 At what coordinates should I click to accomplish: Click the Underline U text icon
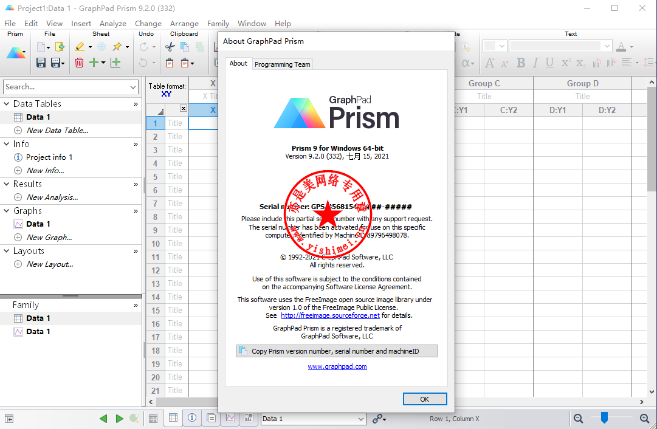(550, 63)
